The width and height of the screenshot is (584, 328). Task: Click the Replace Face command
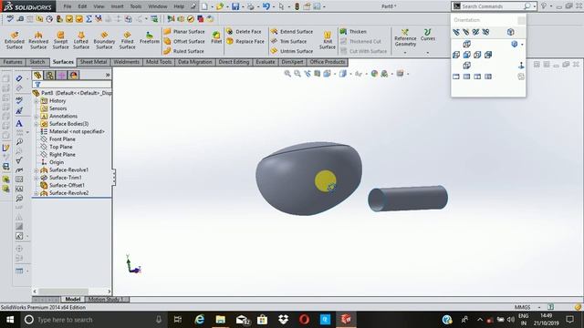click(x=245, y=41)
